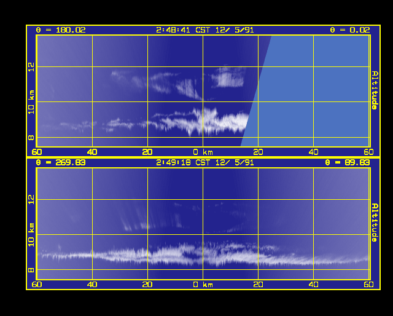This screenshot has width=393, height=316.
Task: Select the bottom panel's Altitude axis title
Action: (x=375, y=223)
